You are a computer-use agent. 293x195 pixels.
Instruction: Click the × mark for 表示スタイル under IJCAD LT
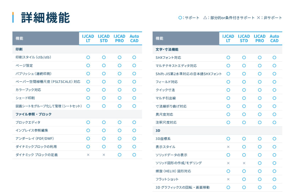tap(228, 147)
